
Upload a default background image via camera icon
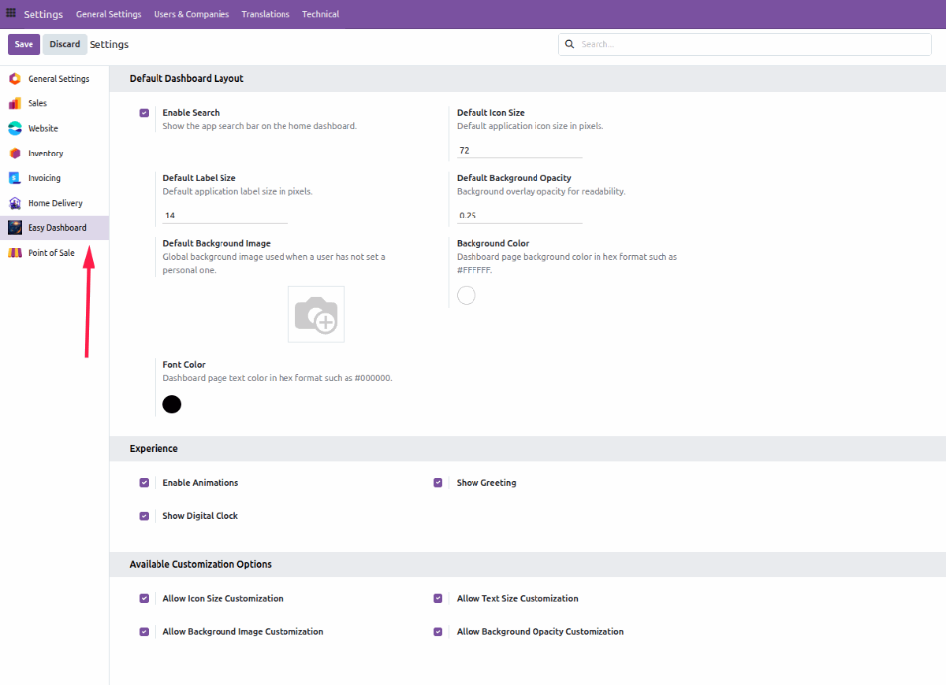[316, 314]
